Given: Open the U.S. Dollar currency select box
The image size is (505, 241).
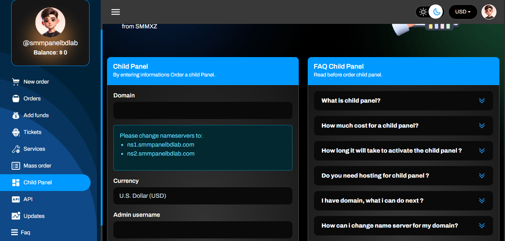Looking at the screenshot, I should pyautogui.click(x=203, y=196).
